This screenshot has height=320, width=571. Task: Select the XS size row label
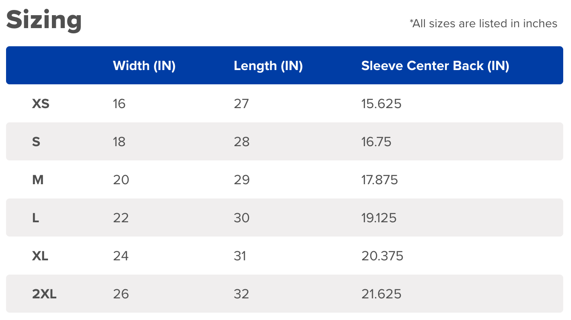(x=41, y=104)
